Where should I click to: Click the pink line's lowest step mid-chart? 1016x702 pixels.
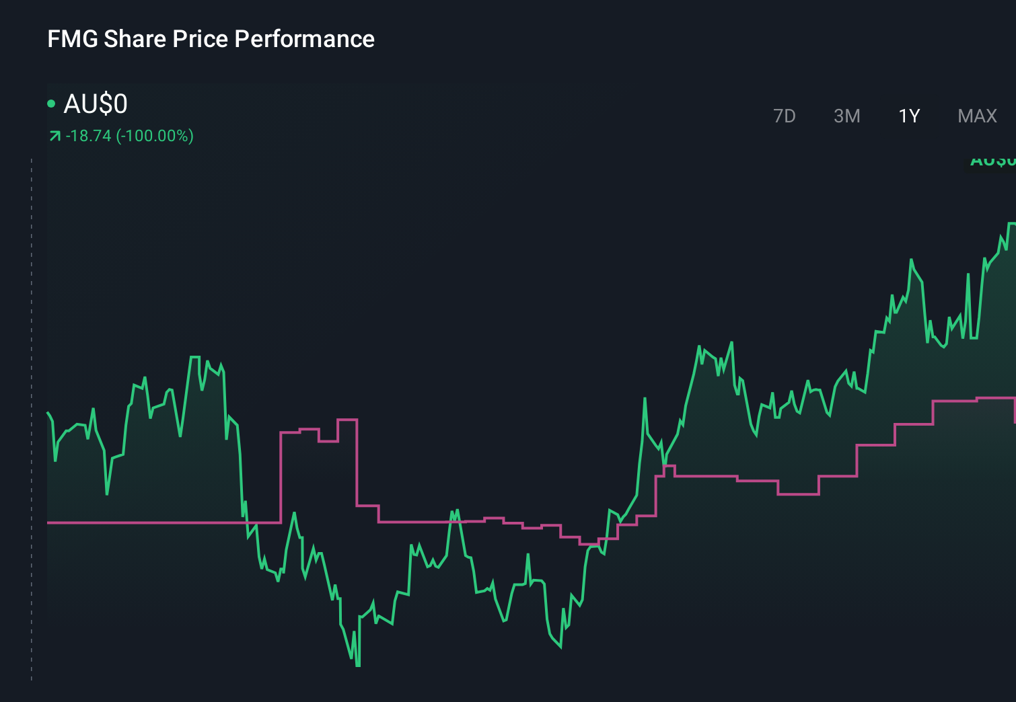pos(589,544)
